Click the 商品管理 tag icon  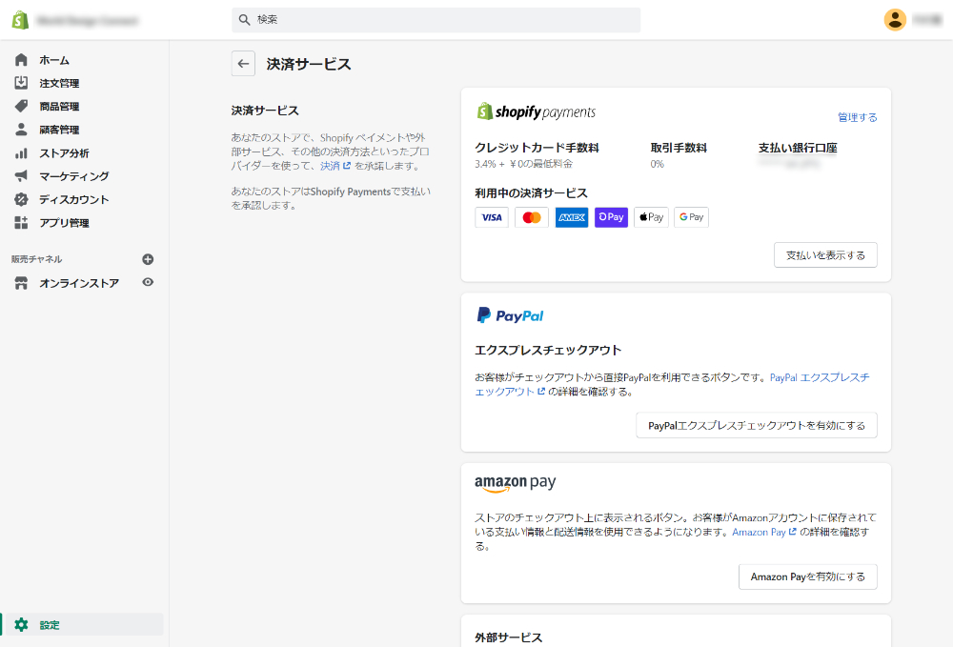click(21, 106)
